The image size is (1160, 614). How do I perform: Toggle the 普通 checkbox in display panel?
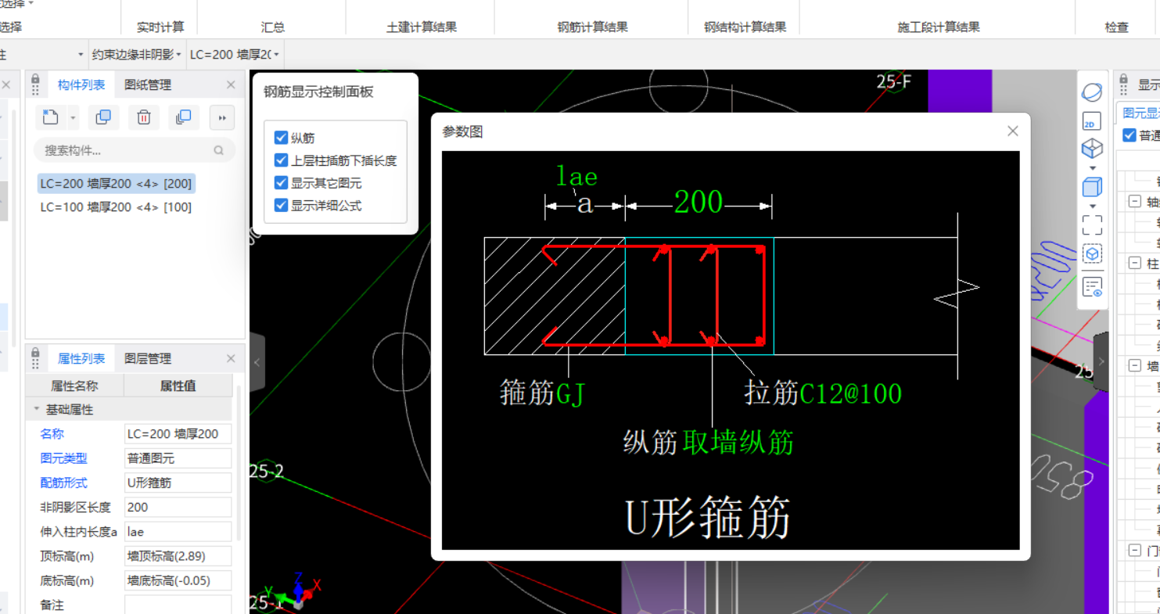pyautogui.click(x=1129, y=135)
